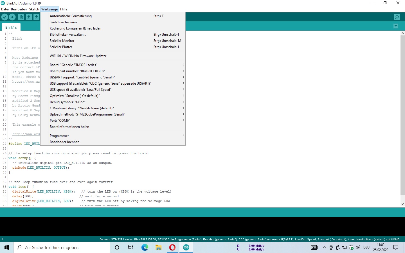The image size is (405, 253).
Task: Expand USB support (if available) submenu
Action: click(x=113, y=83)
